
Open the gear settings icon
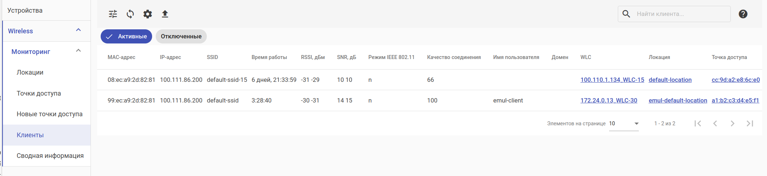coord(147,14)
